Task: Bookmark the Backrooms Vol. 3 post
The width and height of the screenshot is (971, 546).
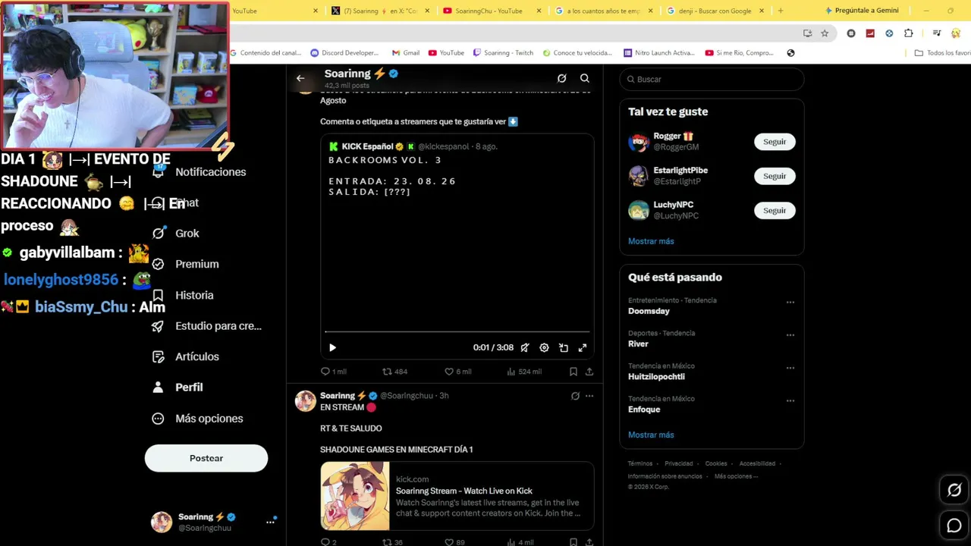Action: [x=573, y=372]
